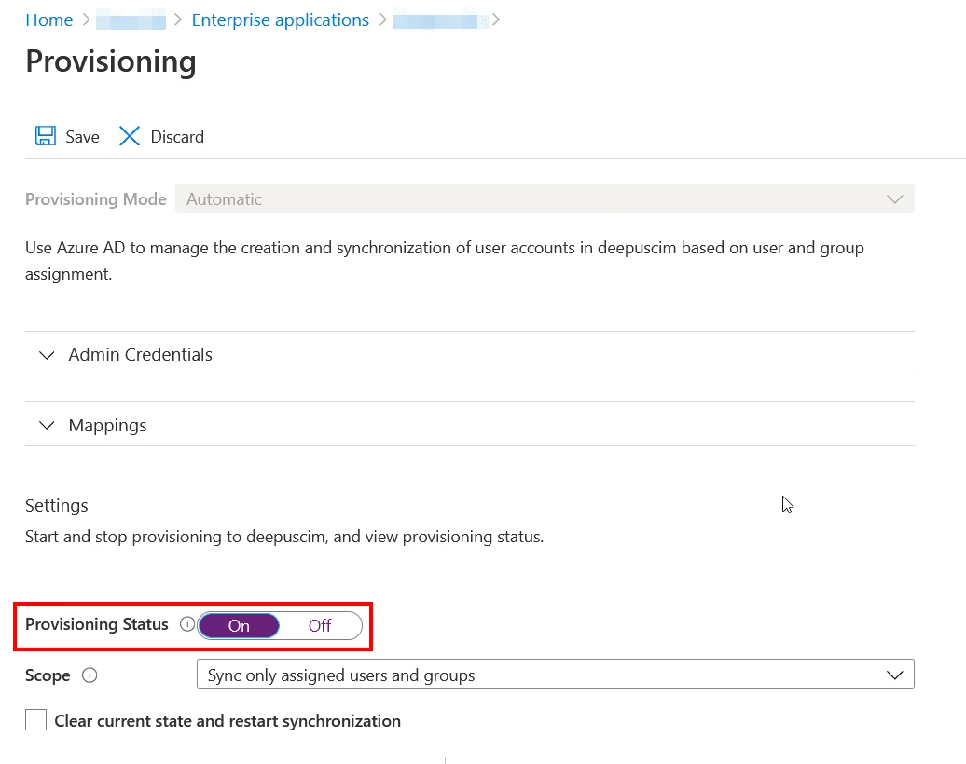Click info icon beside Provisioning Status
This screenshot has width=966, height=764.
[x=186, y=624]
